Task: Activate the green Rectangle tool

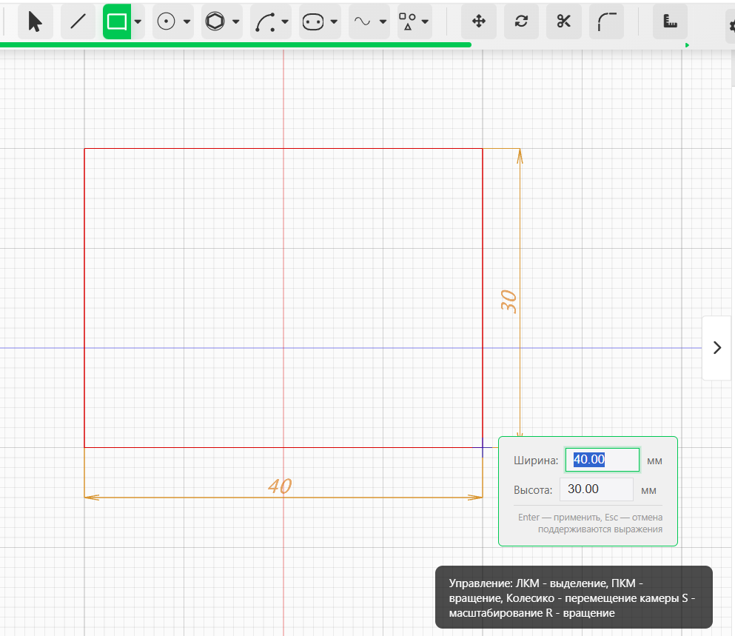Action: click(117, 21)
